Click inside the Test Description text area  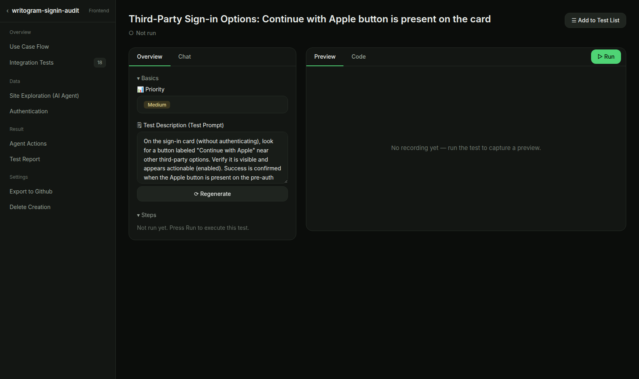[x=212, y=158]
